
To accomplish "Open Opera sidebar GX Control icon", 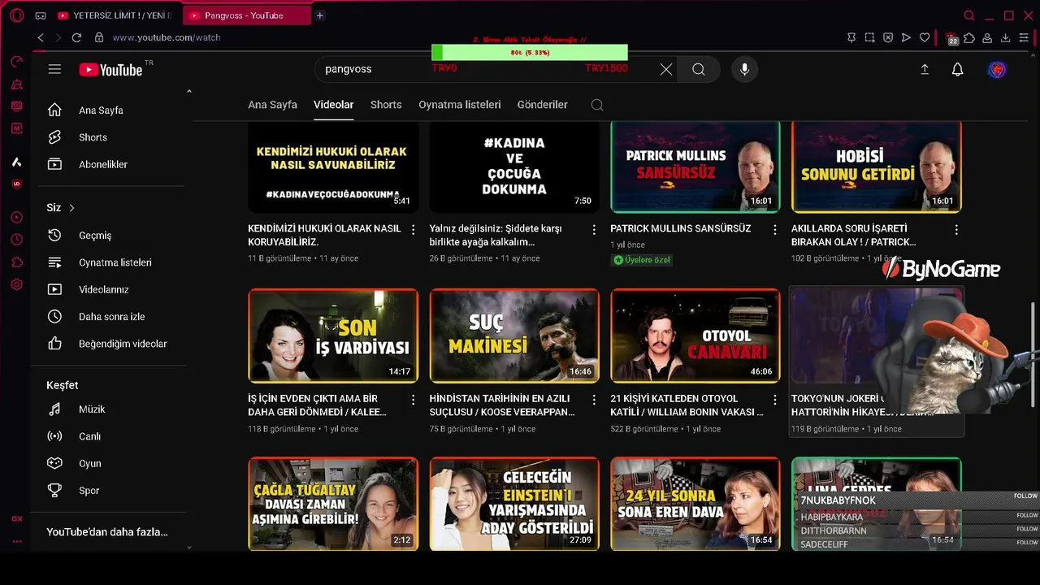I will 16,62.
